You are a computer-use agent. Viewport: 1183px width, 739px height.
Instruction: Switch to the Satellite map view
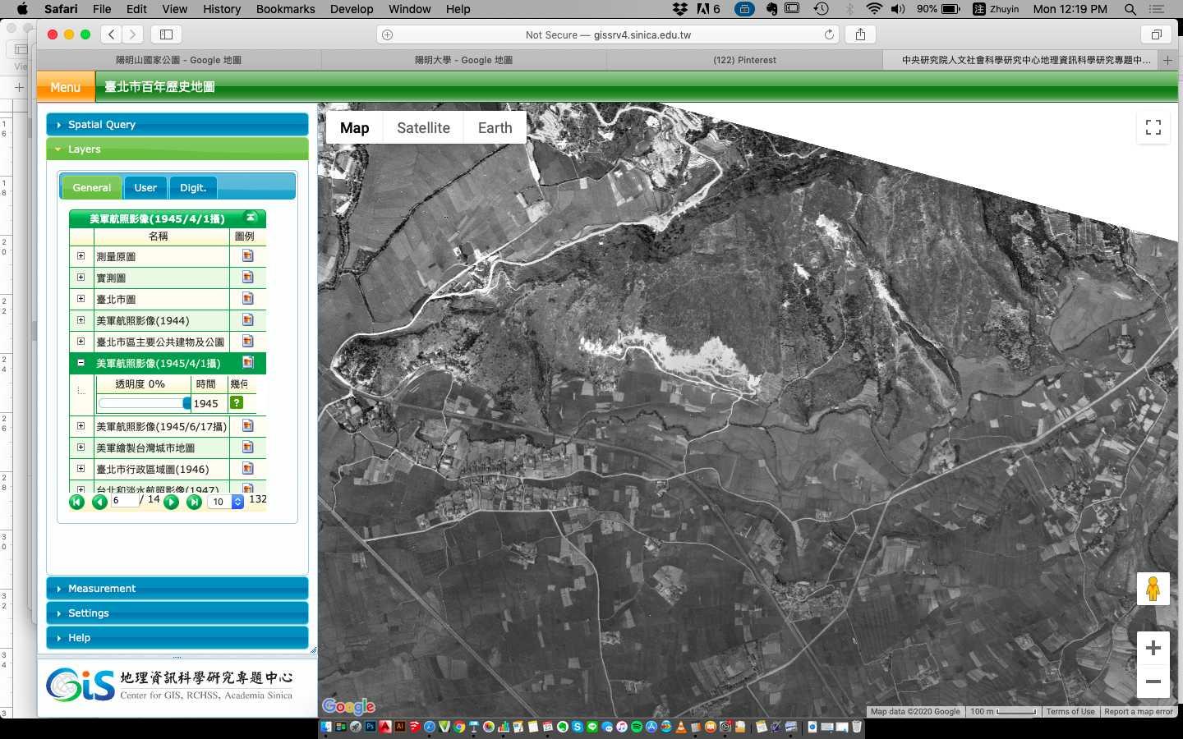423,128
